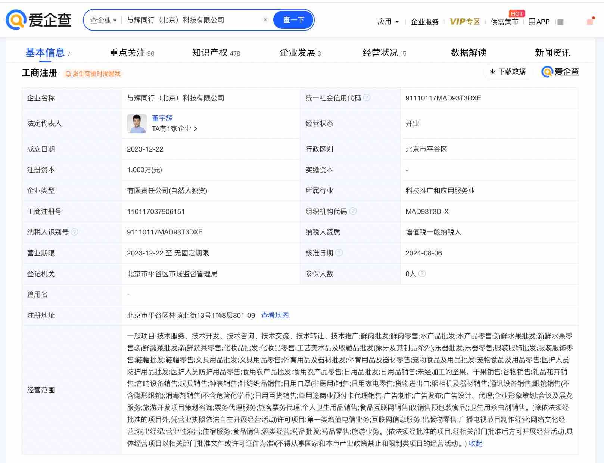Open 董宇辉's profile photo
Viewport: 604px width, 463px height.
(x=137, y=124)
